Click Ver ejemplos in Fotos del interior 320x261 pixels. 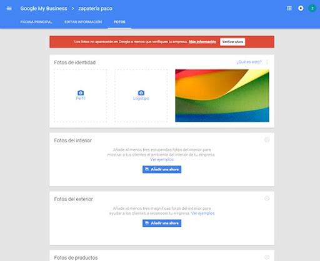point(162,160)
